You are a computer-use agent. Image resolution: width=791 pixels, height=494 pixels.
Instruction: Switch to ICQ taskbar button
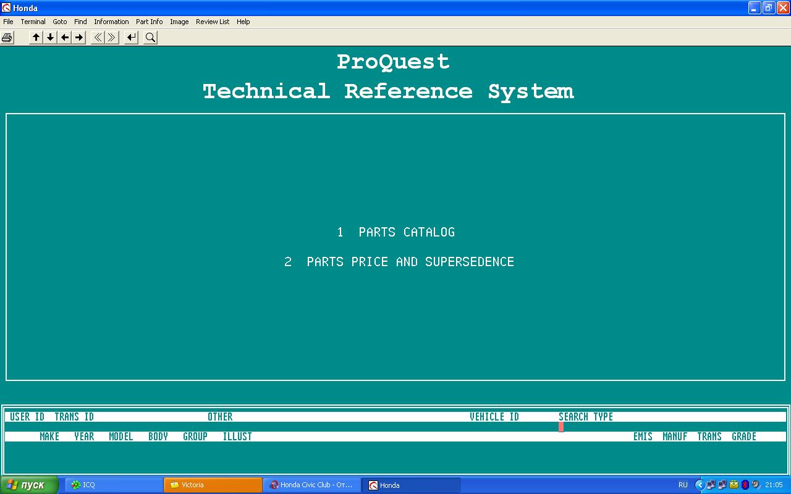(x=114, y=485)
